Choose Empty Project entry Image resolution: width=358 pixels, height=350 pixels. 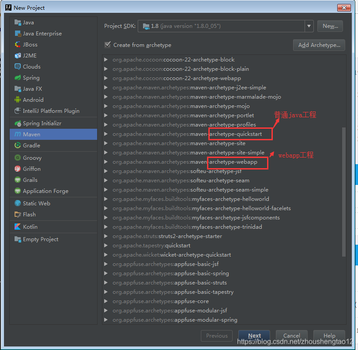53,239
